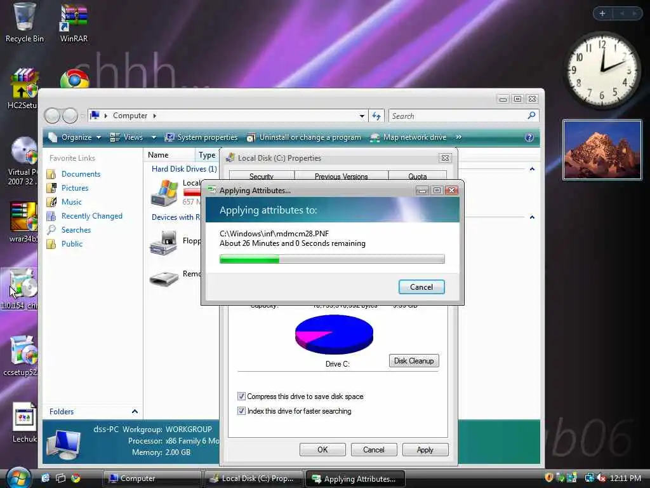Click the Explorer help icon
The image size is (650, 488).
pyautogui.click(x=529, y=137)
